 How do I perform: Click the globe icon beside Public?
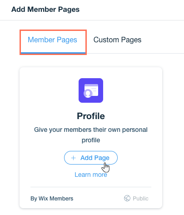click(x=127, y=198)
